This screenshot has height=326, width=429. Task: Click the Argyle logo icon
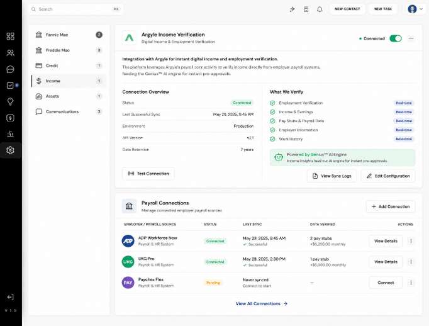[x=129, y=38]
